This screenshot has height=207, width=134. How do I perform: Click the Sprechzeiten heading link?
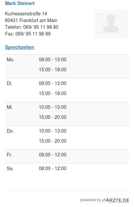tap(20, 47)
